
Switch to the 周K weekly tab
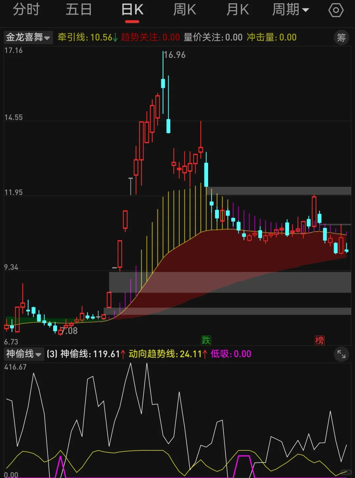click(x=185, y=10)
